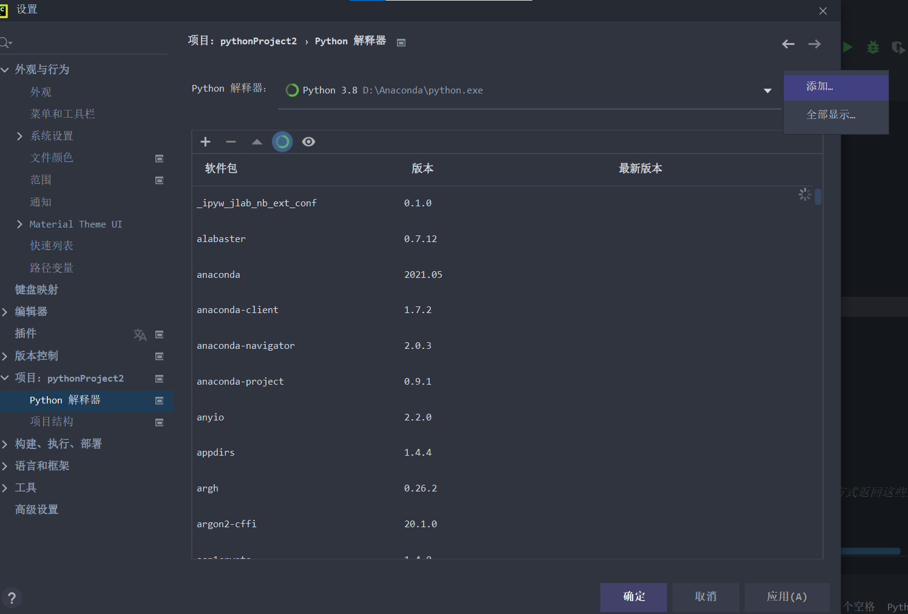Click the 应用(A) button
Viewport: 908px width, 614px height.
(x=787, y=597)
